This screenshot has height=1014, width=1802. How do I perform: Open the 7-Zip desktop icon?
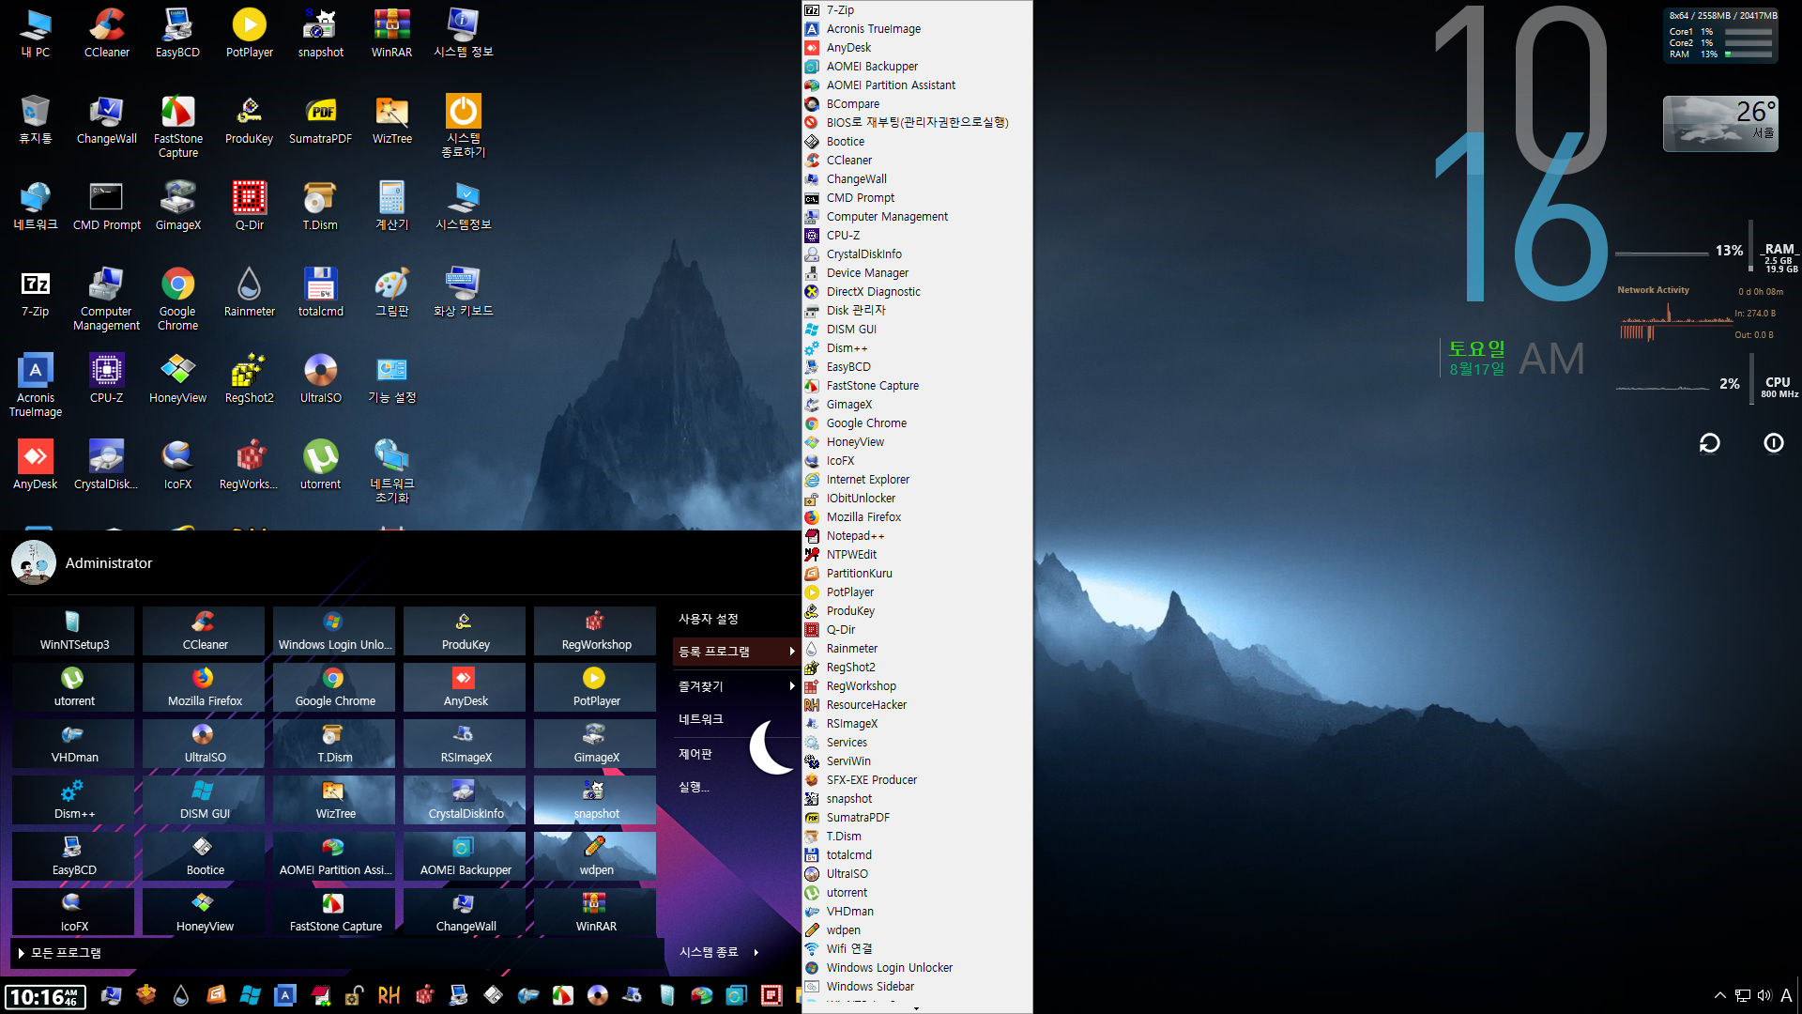(36, 292)
